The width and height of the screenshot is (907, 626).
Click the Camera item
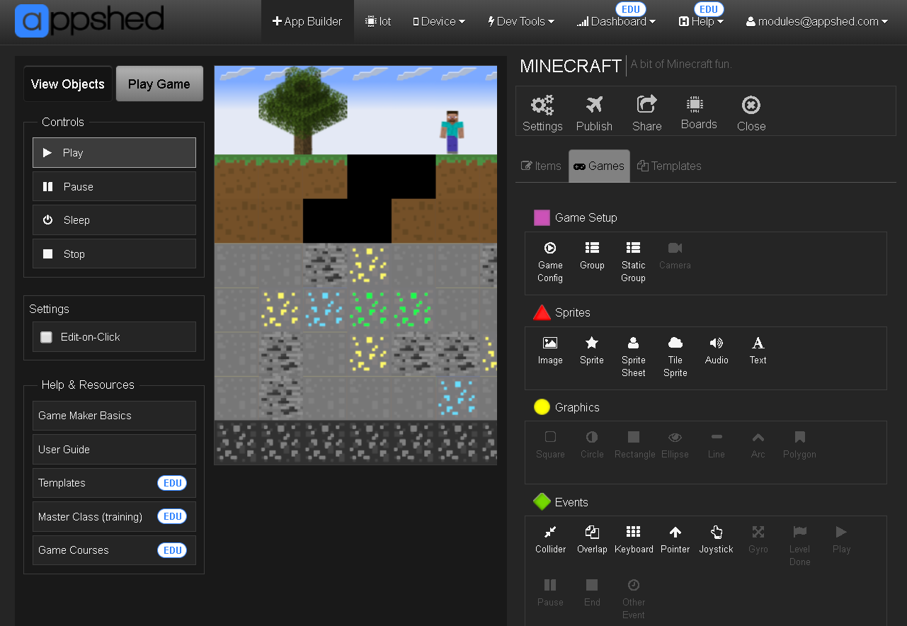pyautogui.click(x=675, y=256)
